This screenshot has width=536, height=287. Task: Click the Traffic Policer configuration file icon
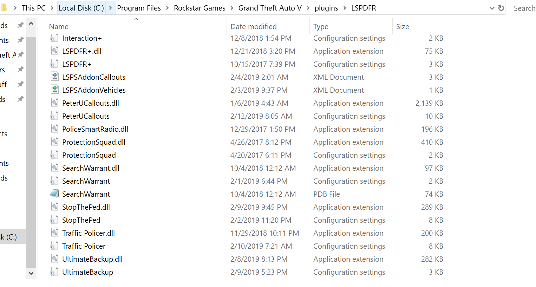pos(54,246)
